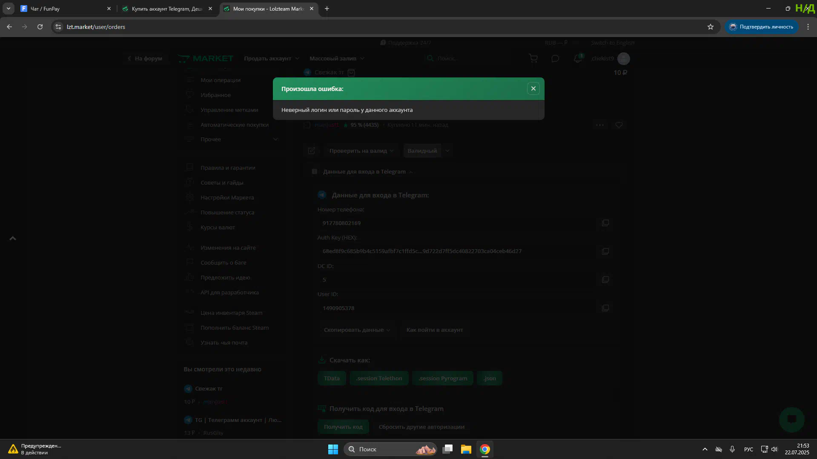Screen dimensions: 817x459
Task: Go back in browser history
Action: point(9,27)
